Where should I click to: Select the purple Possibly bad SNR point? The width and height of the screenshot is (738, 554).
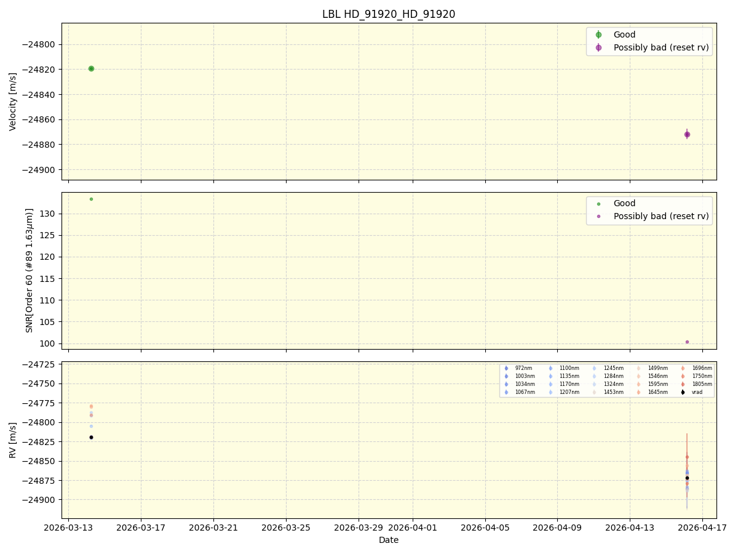[x=687, y=342]
